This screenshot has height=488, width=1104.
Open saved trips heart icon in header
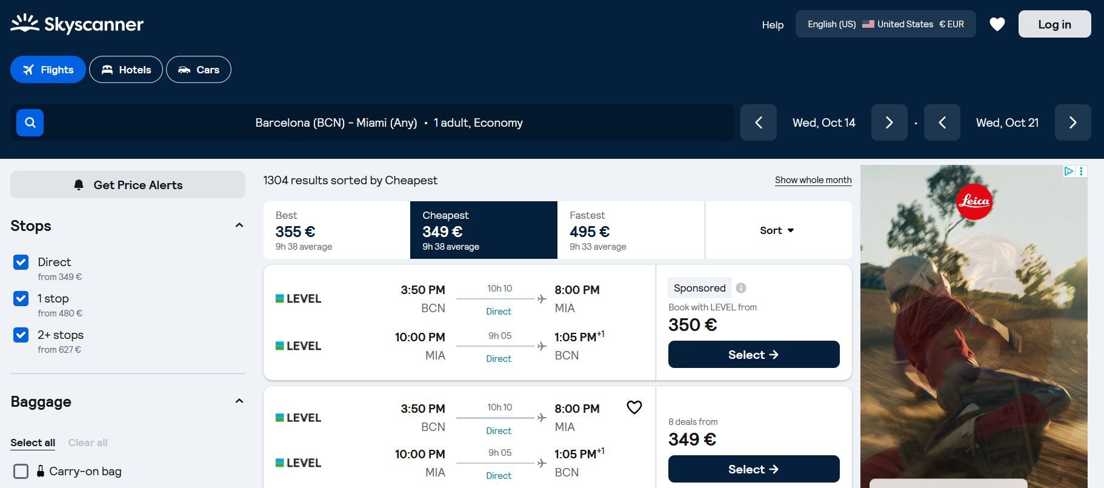pyautogui.click(x=997, y=24)
